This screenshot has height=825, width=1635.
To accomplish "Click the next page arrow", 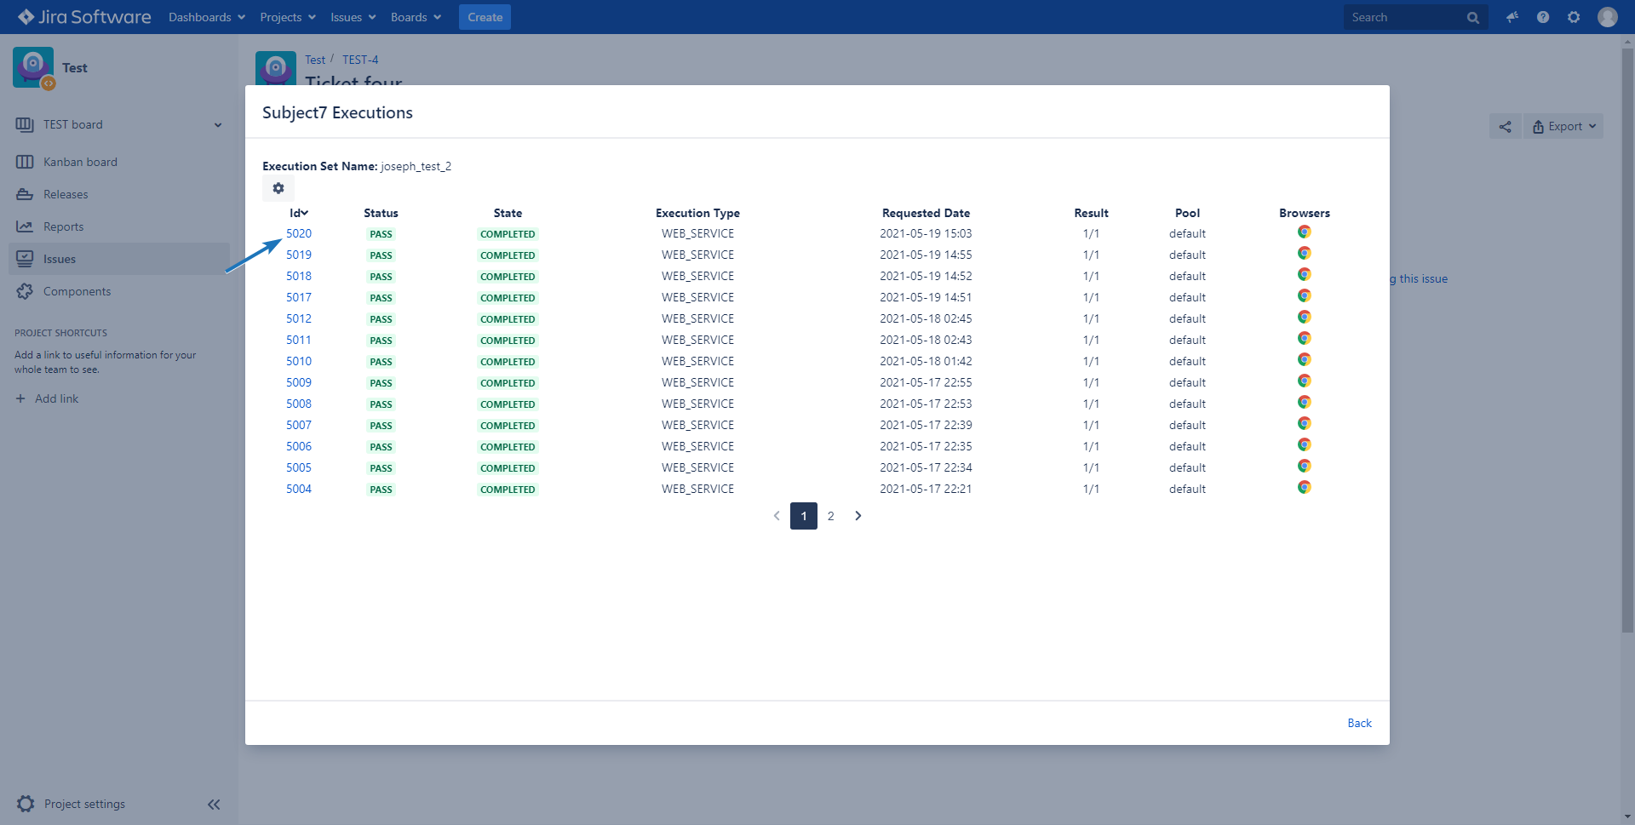I will click(x=858, y=516).
